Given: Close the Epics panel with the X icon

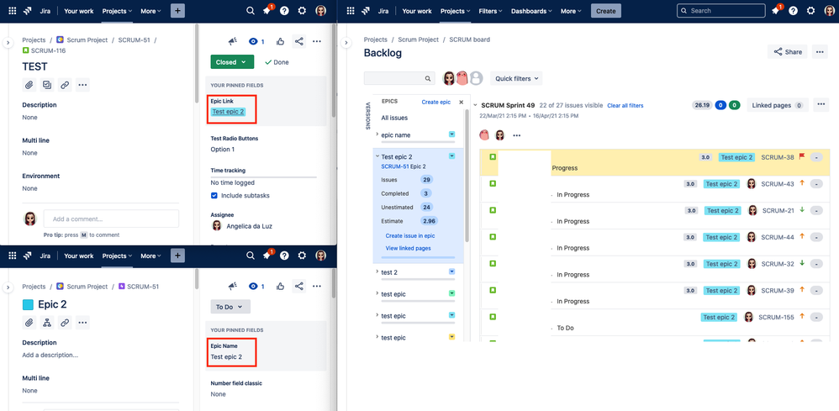Looking at the screenshot, I should point(460,102).
